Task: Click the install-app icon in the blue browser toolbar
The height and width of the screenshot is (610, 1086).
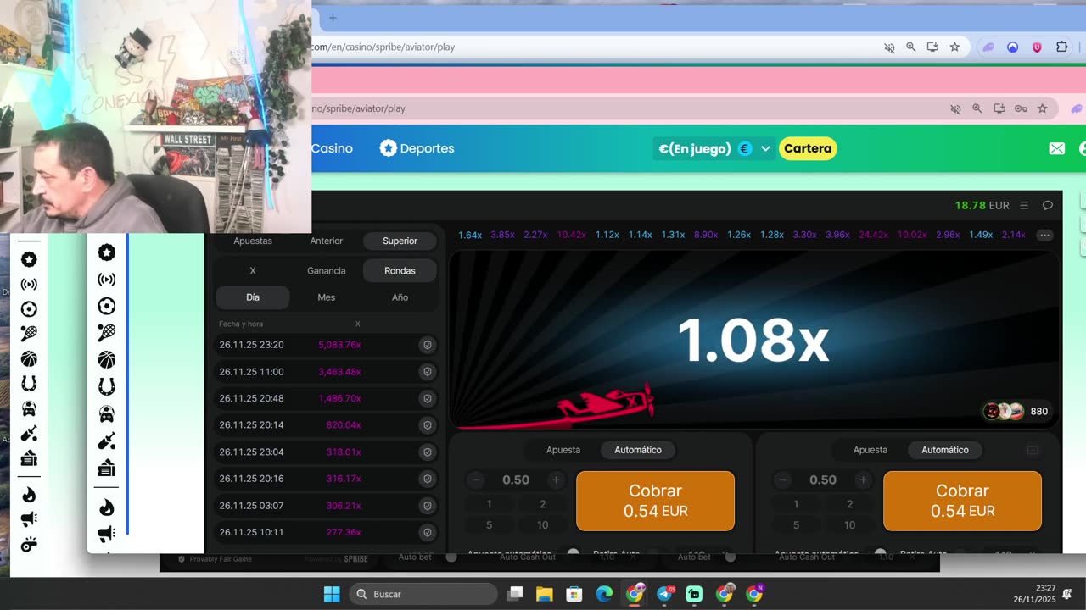Action: [932, 47]
